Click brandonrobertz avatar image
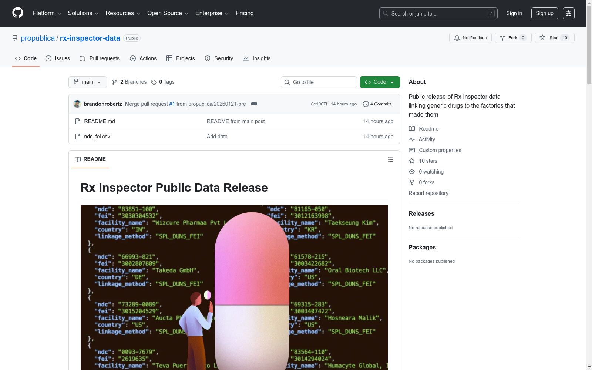592x370 pixels. tap(77, 104)
